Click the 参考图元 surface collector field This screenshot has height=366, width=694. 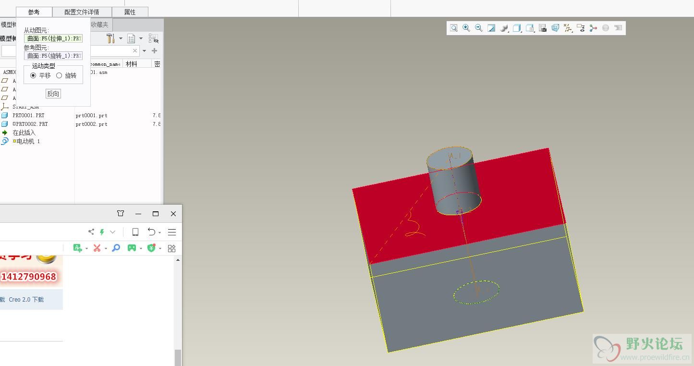[x=53, y=56]
